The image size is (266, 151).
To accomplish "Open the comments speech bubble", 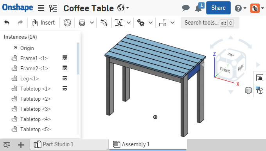I will click(186, 8).
